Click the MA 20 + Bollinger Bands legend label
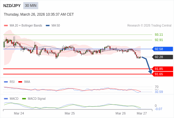Image resolution: width=174 pixels, height=118 pixels. 26,26
